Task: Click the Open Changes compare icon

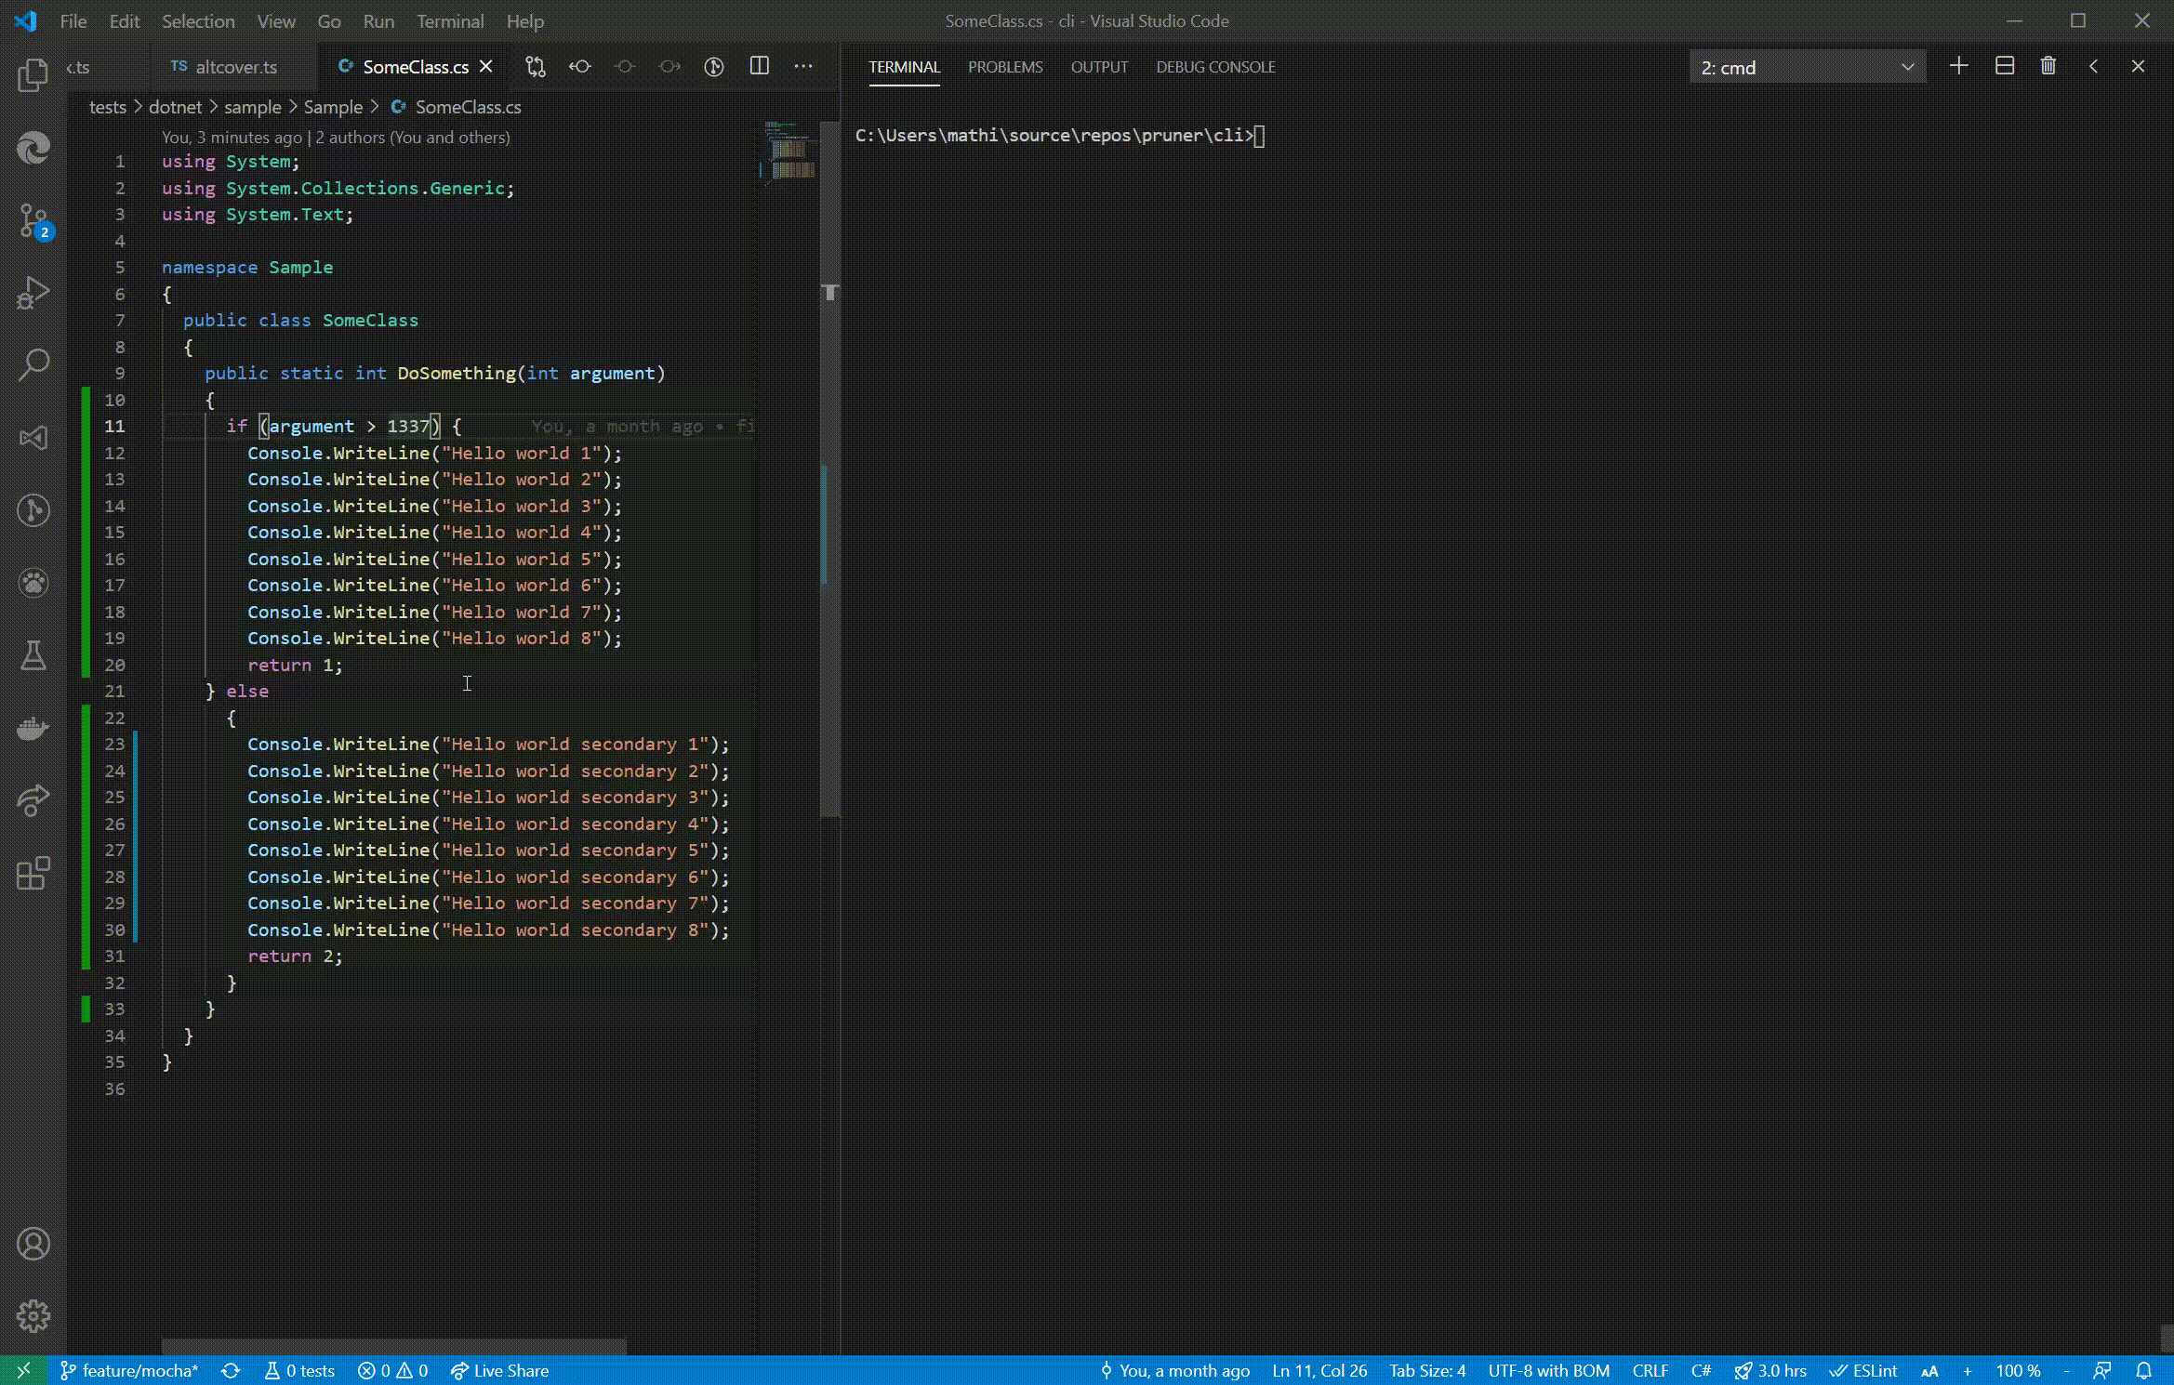Action: 536,66
